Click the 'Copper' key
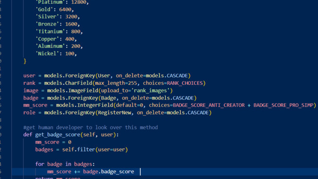 click(x=47, y=39)
